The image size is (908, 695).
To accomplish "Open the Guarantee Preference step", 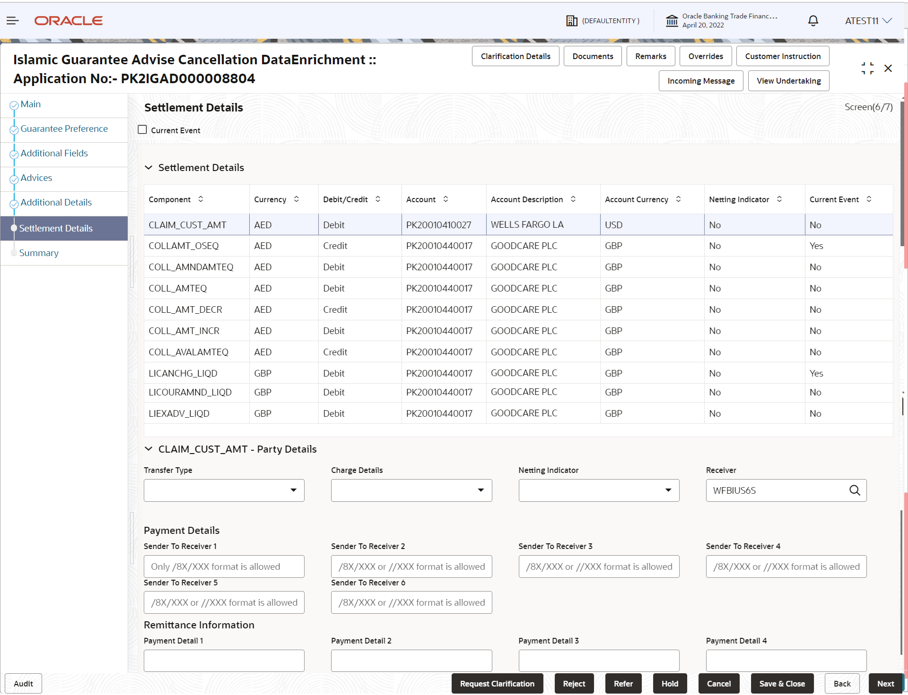I will click(64, 129).
